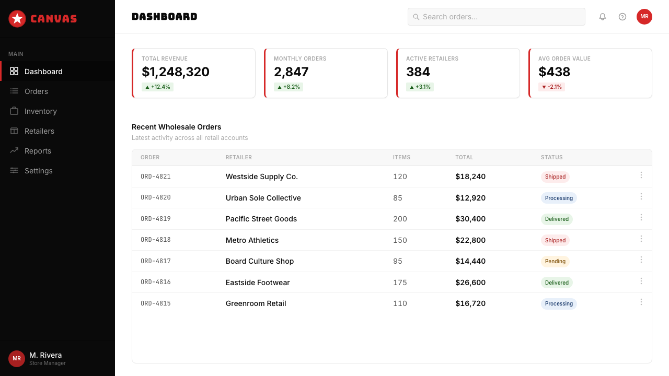Image resolution: width=669 pixels, height=376 pixels.
Task: Click the Settings sliders icon
Action: pyautogui.click(x=14, y=171)
